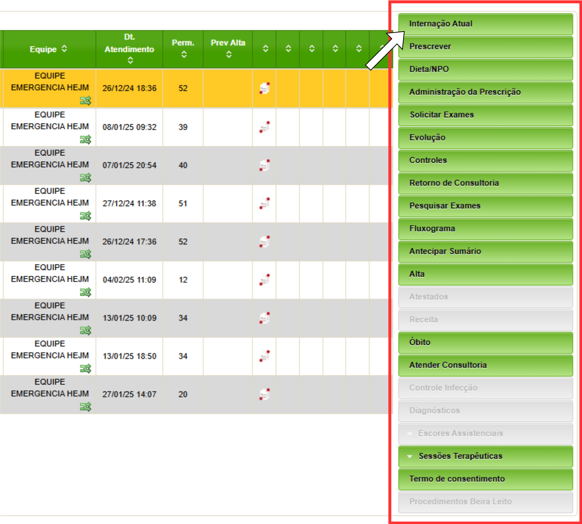Click document icon in 27/12/24 11:38 row

tap(264, 203)
